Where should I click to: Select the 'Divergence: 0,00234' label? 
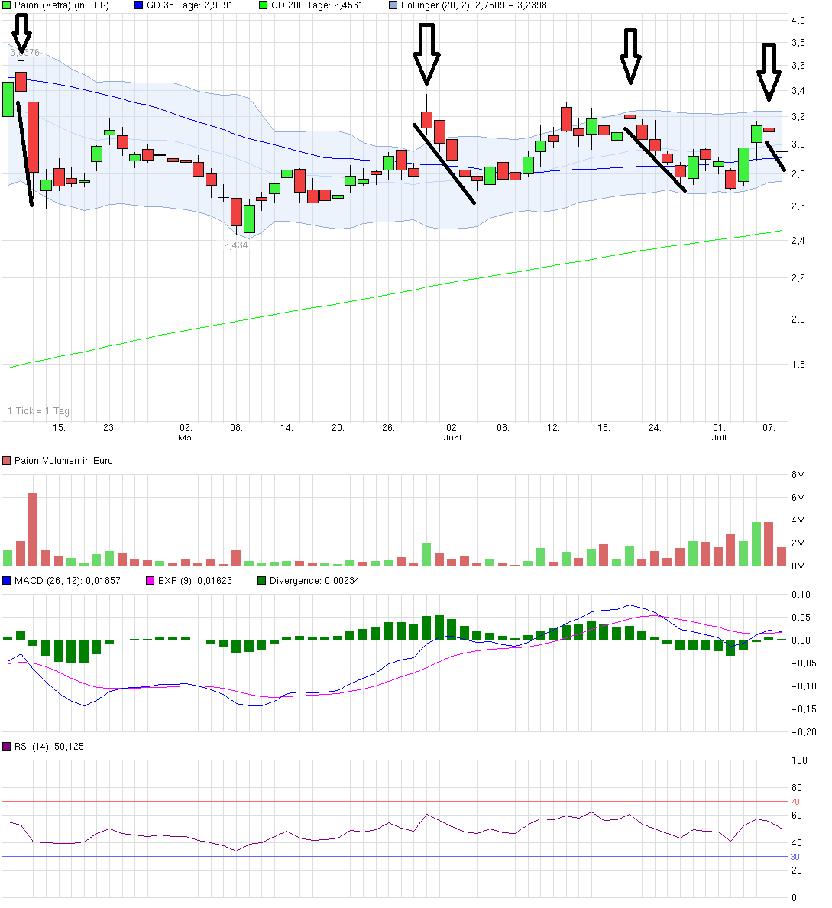pos(315,581)
